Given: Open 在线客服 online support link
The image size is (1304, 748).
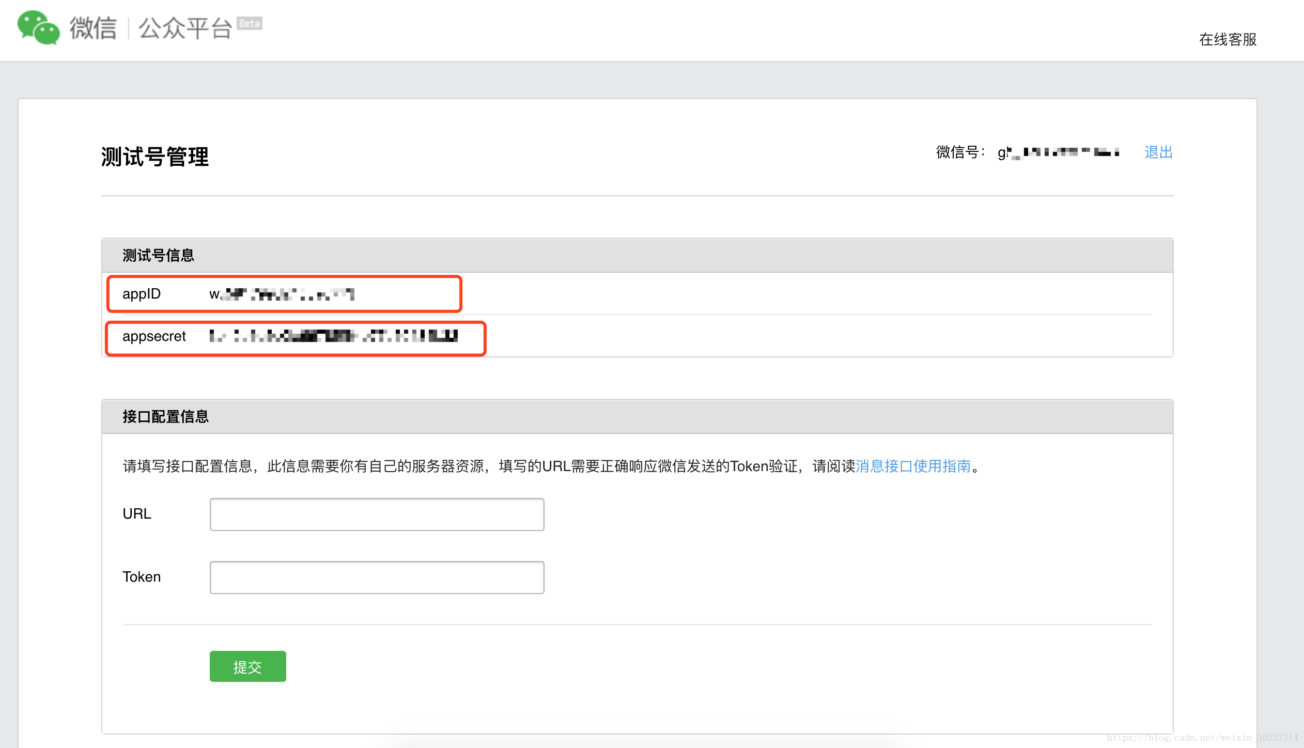Looking at the screenshot, I should click(1228, 40).
